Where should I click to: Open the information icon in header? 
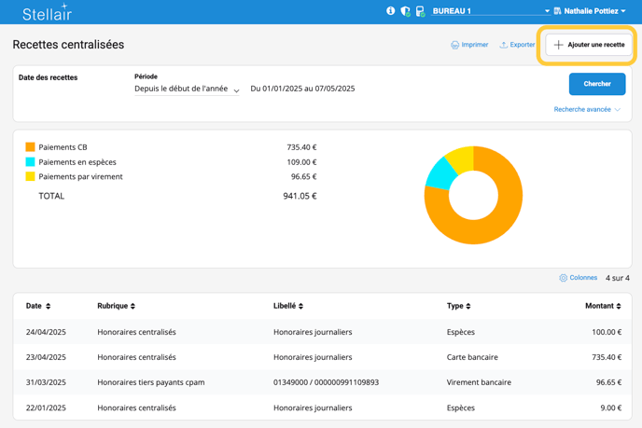coord(390,11)
